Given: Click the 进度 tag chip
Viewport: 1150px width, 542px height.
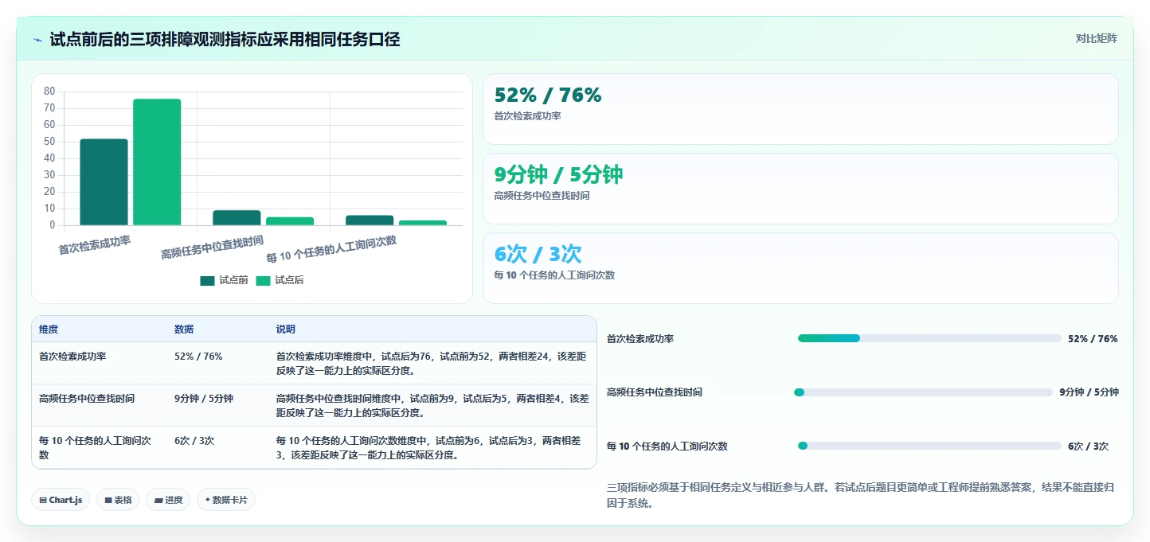Looking at the screenshot, I should tap(168, 500).
